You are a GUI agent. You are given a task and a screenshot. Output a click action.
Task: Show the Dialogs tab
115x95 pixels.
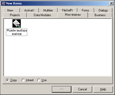(x=103, y=10)
